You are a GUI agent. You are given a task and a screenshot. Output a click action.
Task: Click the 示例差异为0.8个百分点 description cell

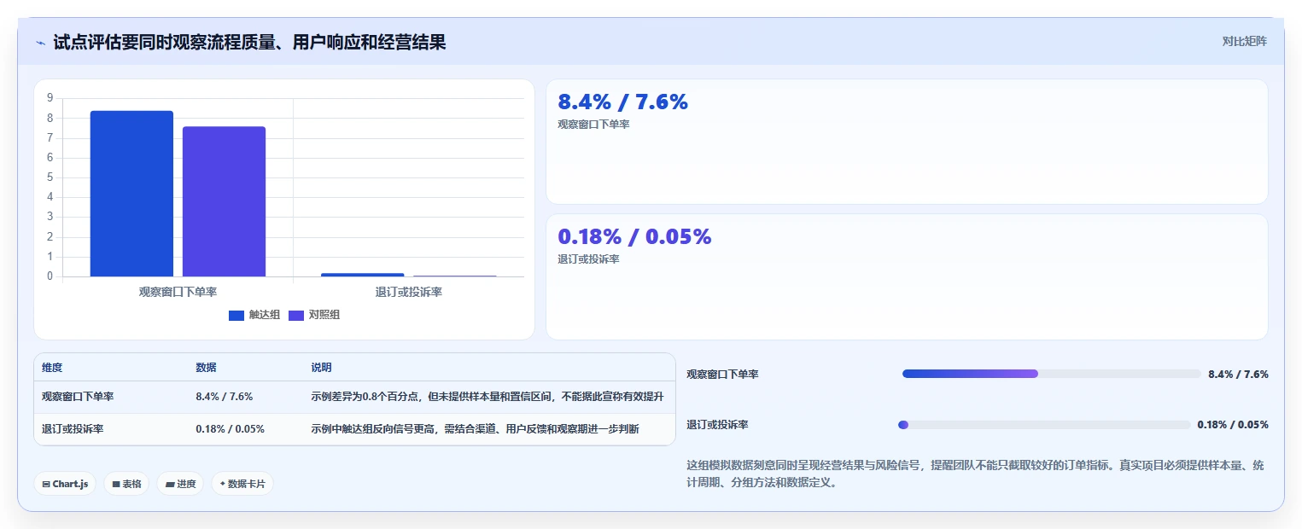coord(488,397)
